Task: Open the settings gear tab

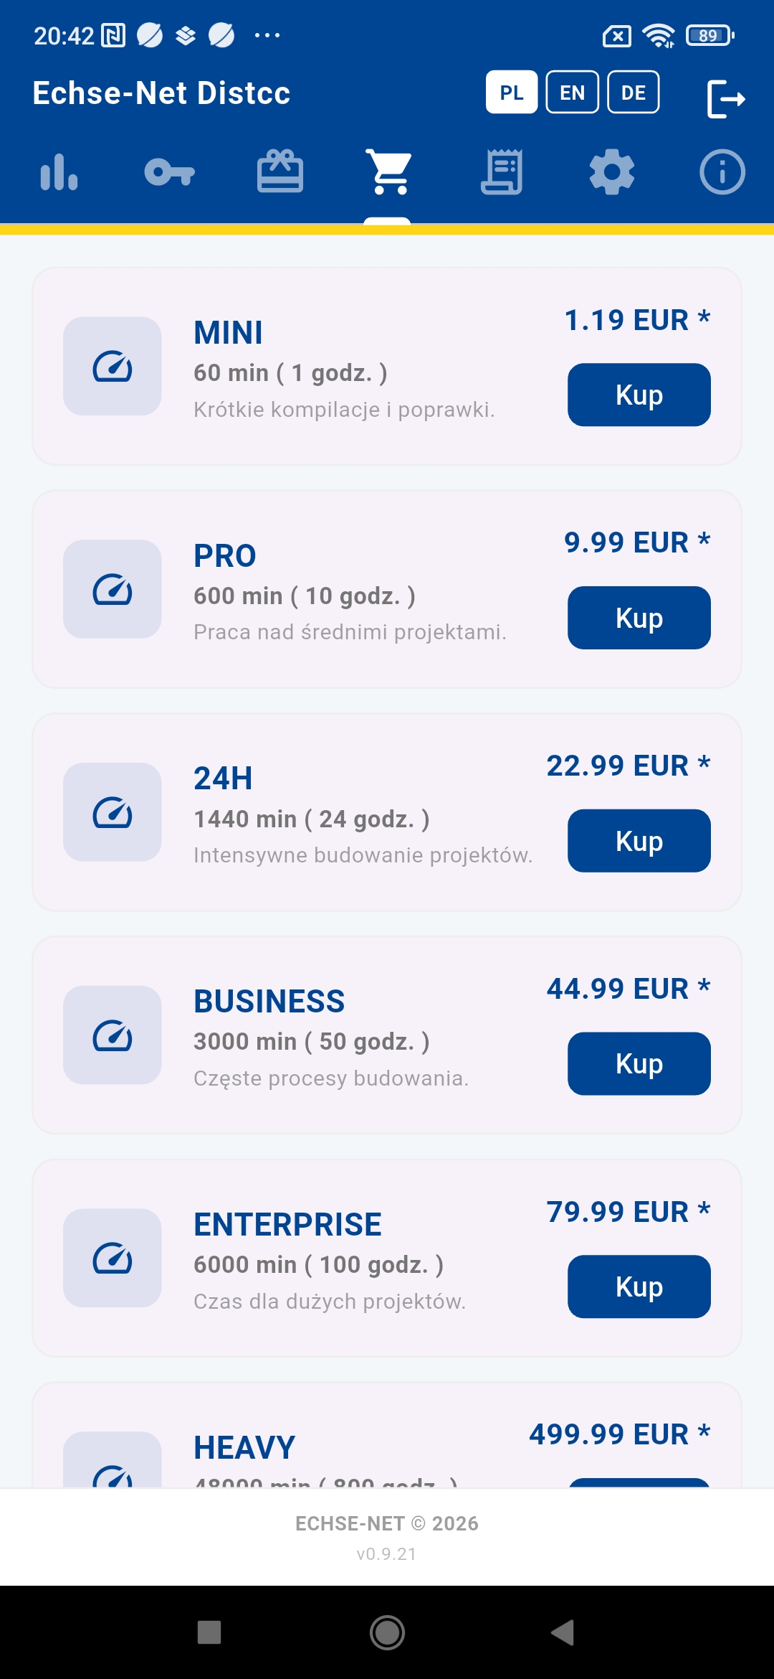Action: 611,172
